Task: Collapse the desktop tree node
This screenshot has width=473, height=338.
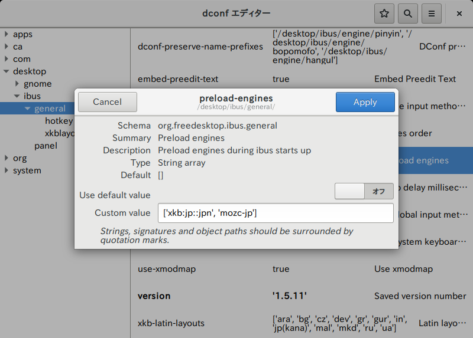Action: point(7,71)
